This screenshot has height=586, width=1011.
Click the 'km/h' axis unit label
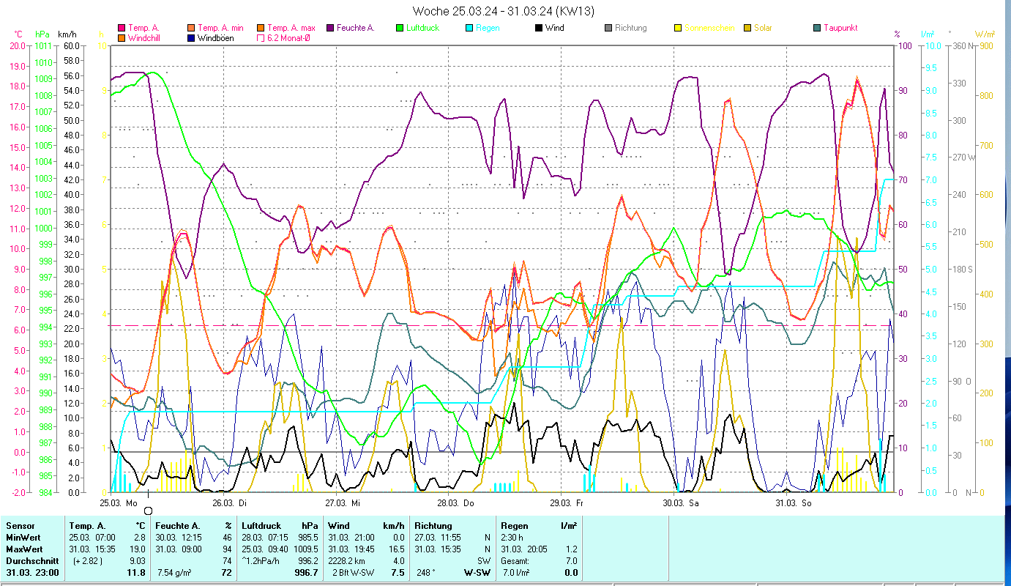67,34
